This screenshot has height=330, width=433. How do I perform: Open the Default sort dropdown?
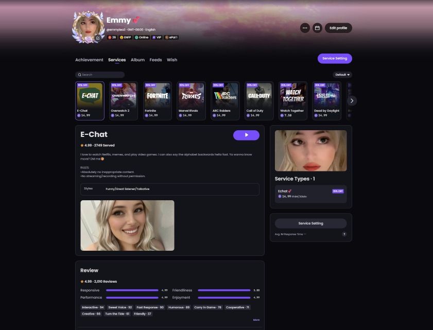342,75
